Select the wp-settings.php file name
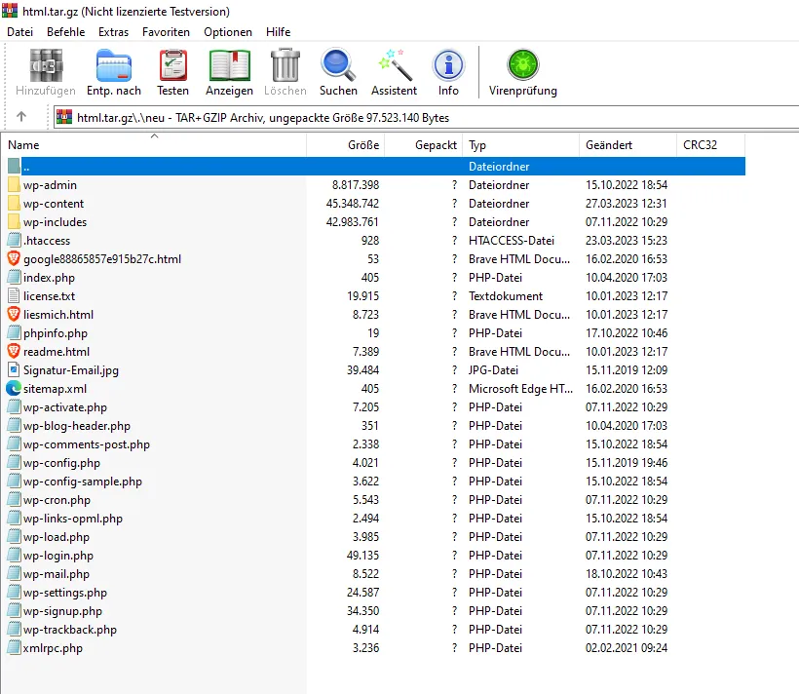 tap(65, 592)
